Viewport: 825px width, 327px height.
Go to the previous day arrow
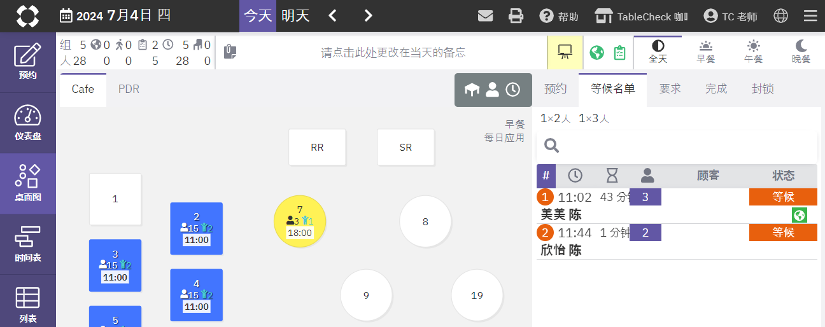tap(333, 16)
